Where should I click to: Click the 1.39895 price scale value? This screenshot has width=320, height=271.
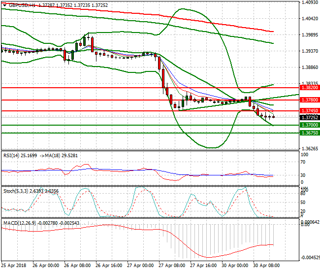[x=310, y=35]
